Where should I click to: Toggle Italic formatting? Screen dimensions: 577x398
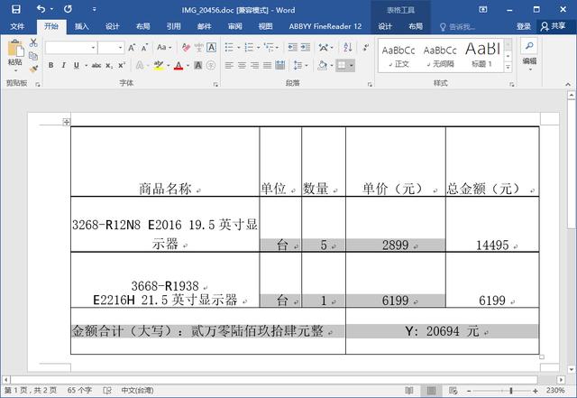tap(63, 65)
